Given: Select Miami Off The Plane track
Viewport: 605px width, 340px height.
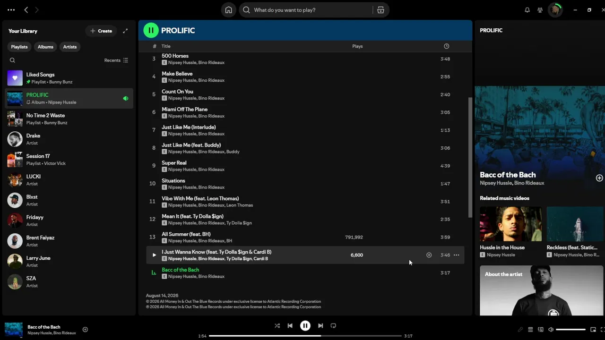Looking at the screenshot, I should pyautogui.click(x=305, y=112).
